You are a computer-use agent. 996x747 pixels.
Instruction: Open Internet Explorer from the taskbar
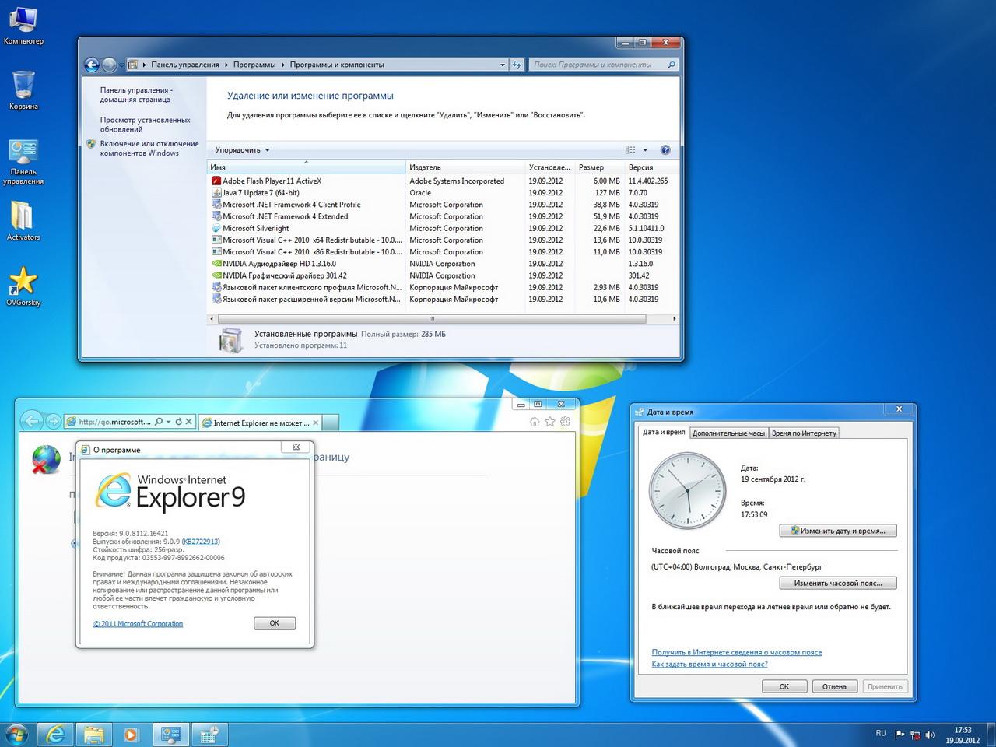click(55, 734)
